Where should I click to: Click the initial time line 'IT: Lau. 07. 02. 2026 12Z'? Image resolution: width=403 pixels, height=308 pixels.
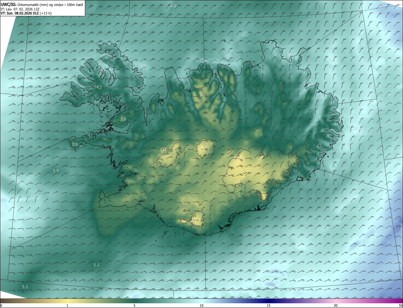coord(20,9)
